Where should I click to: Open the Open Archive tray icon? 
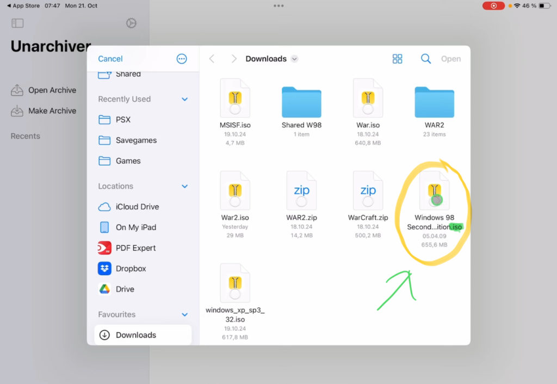(x=17, y=90)
